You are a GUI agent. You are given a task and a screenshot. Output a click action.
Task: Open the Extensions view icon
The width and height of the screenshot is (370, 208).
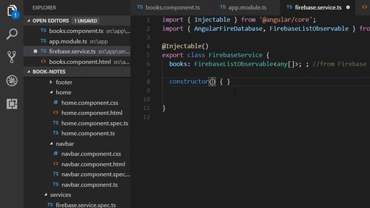pos(12,104)
